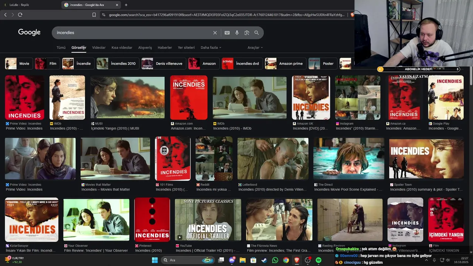
Task: Open the Google Play Incendies link
Action: (x=445, y=129)
